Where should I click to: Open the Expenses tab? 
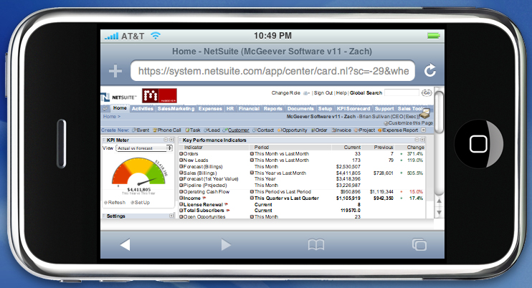tap(210, 109)
